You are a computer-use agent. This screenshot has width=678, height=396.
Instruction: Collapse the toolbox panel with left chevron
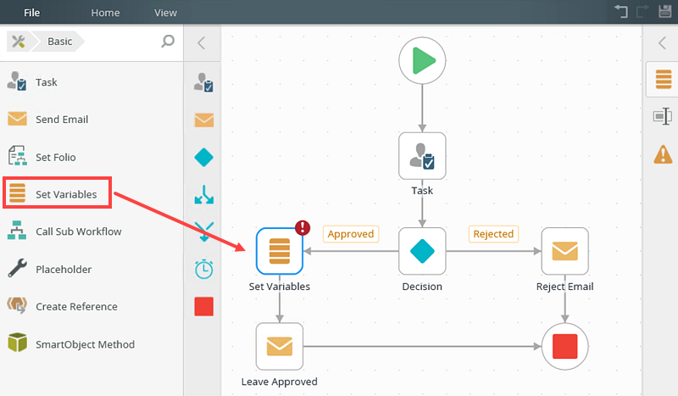[x=201, y=43]
